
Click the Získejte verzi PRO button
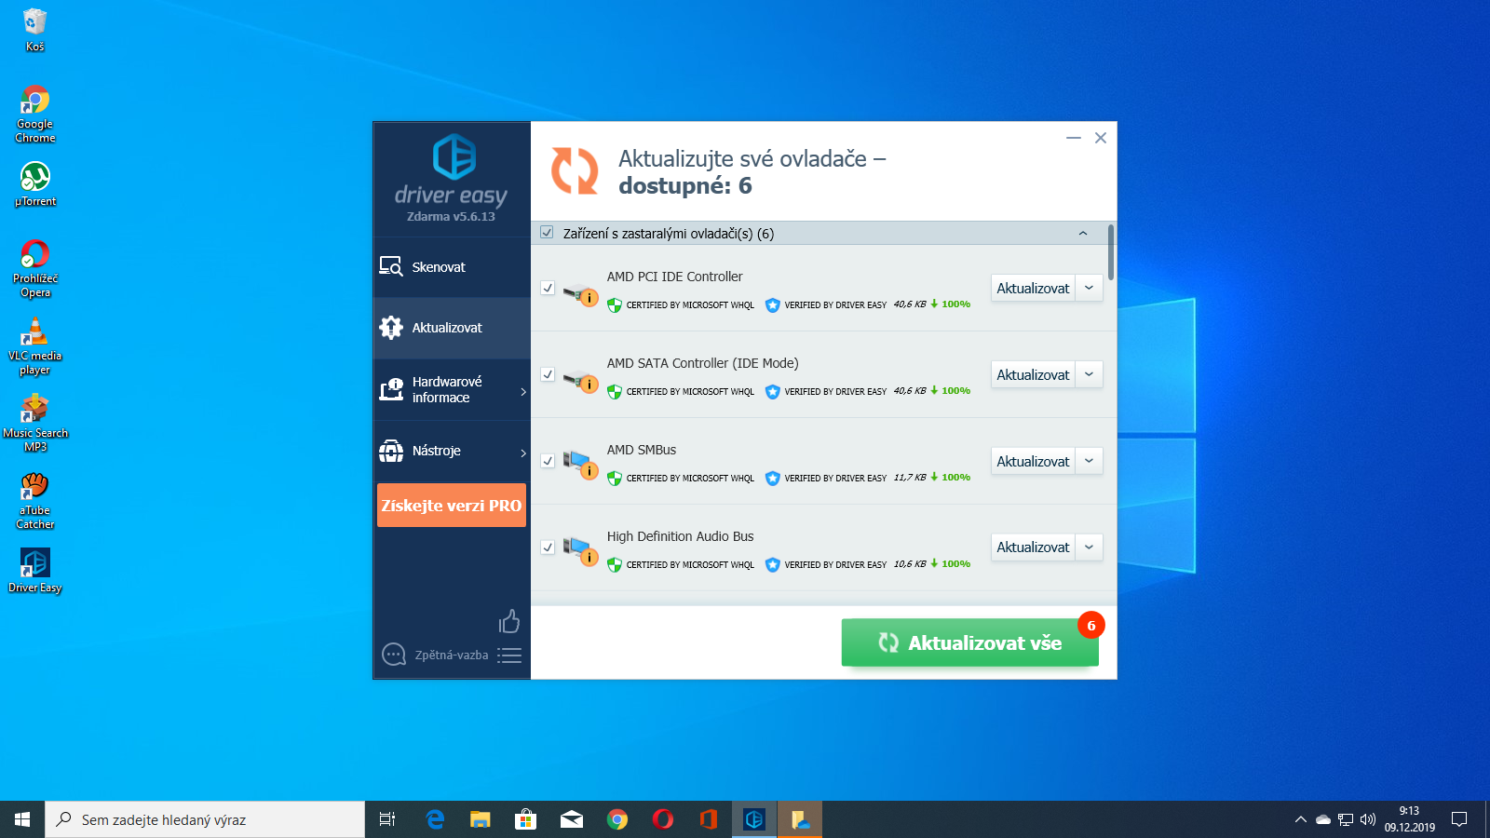click(452, 506)
